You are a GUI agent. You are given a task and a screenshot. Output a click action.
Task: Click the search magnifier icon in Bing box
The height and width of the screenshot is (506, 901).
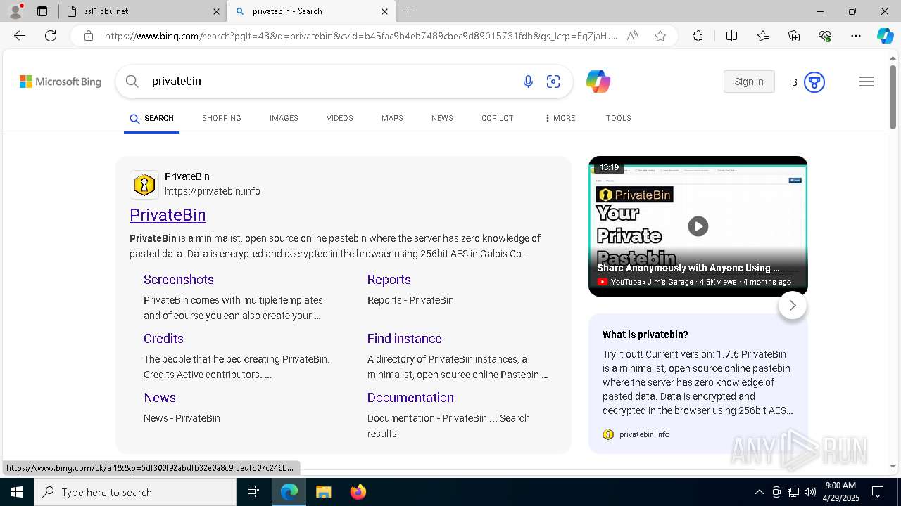coord(132,82)
